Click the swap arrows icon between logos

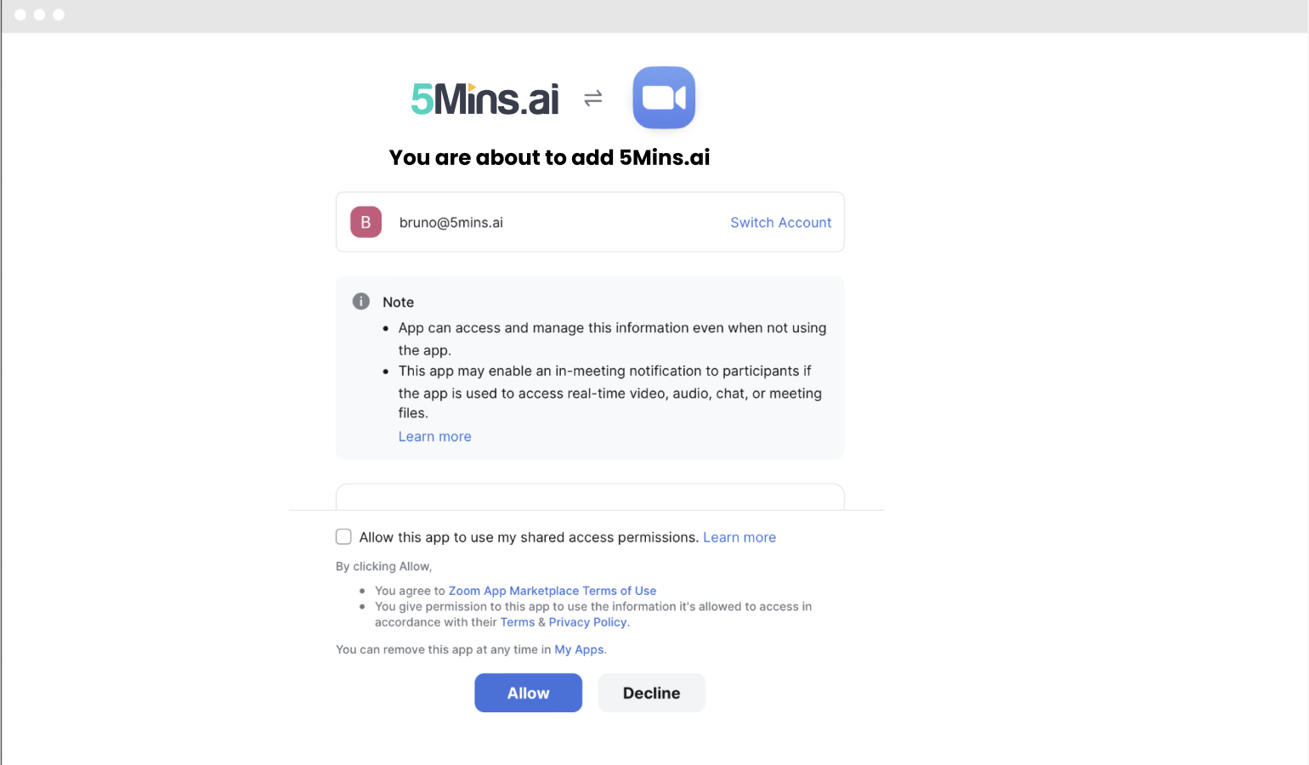[x=593, y=99]
